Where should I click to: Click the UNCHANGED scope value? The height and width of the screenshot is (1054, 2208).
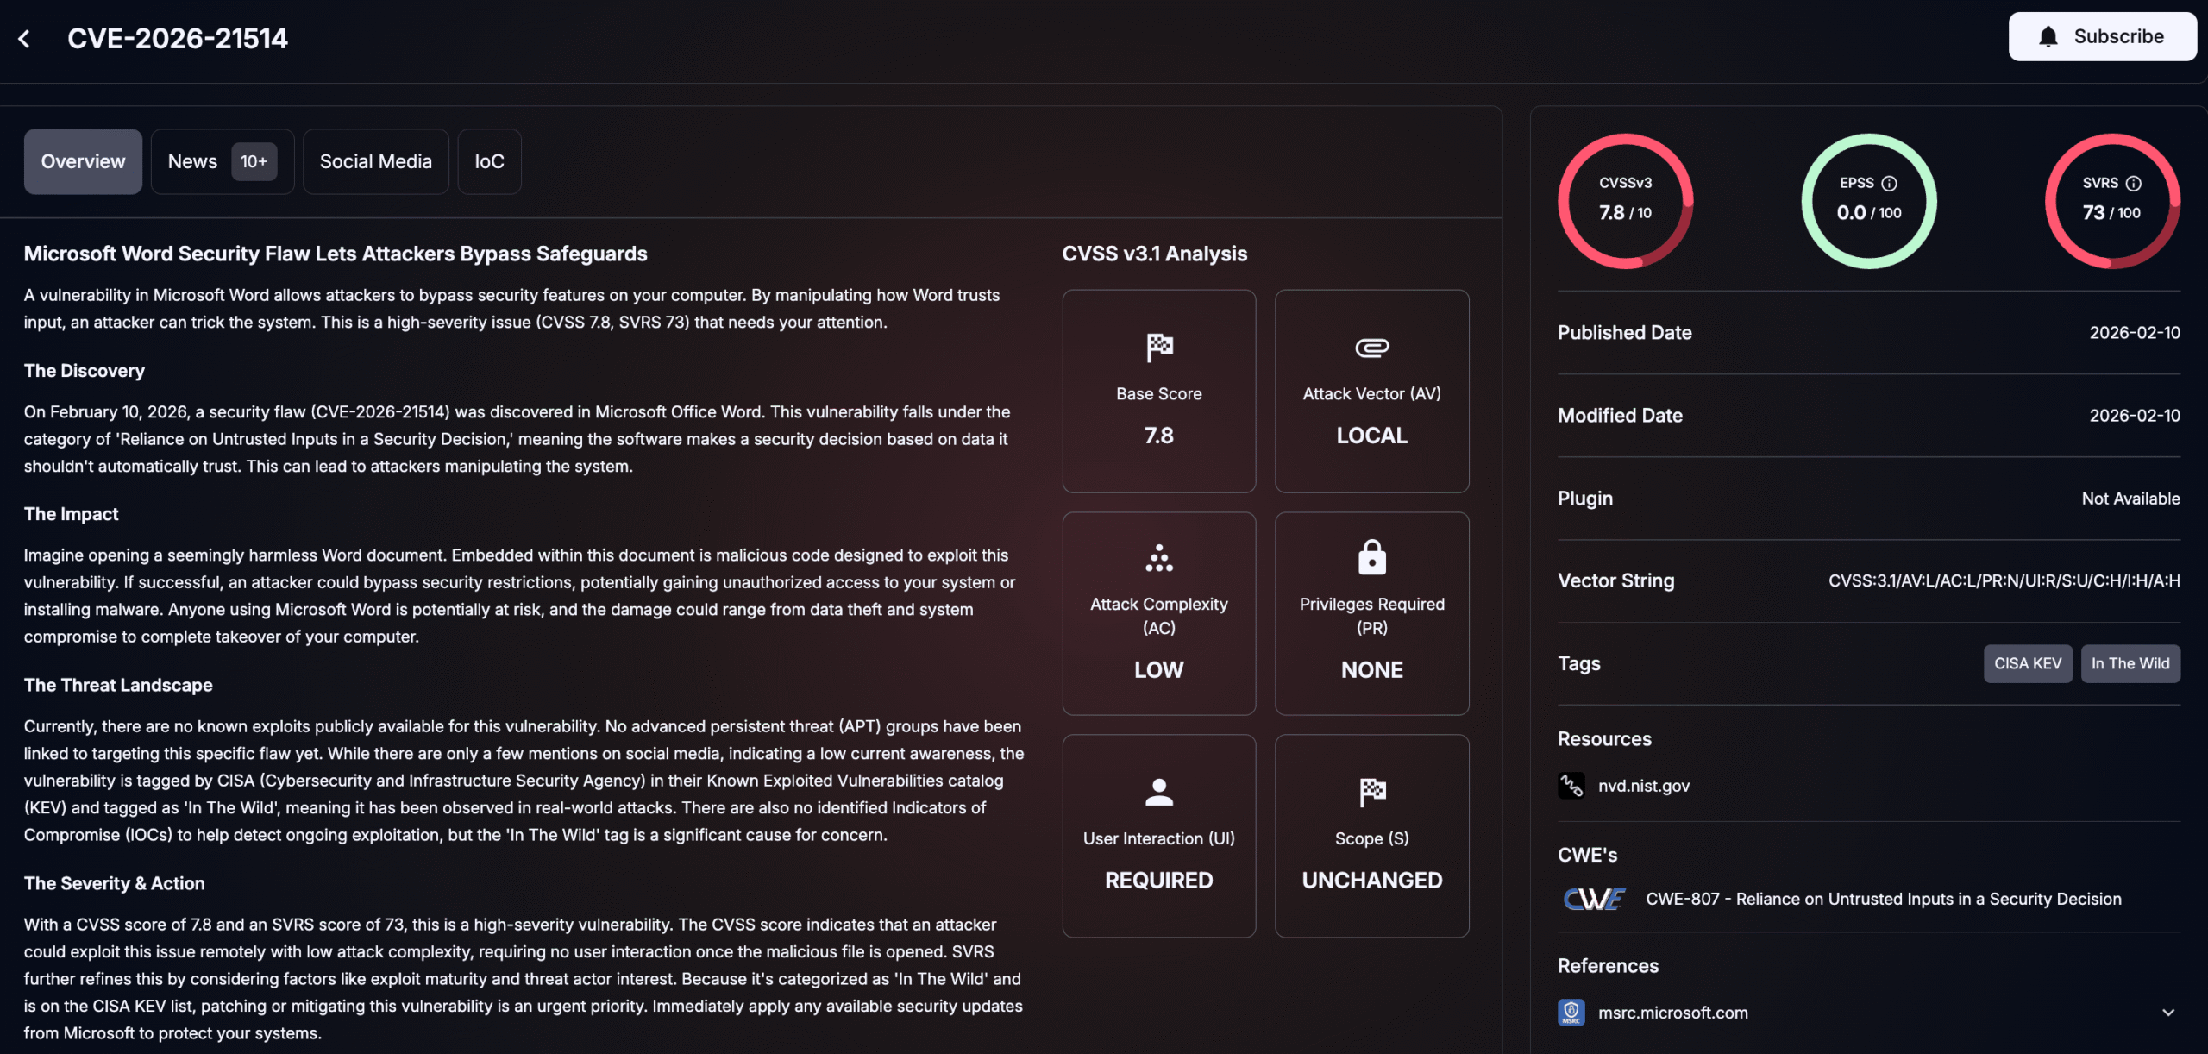click(1371, 880)
